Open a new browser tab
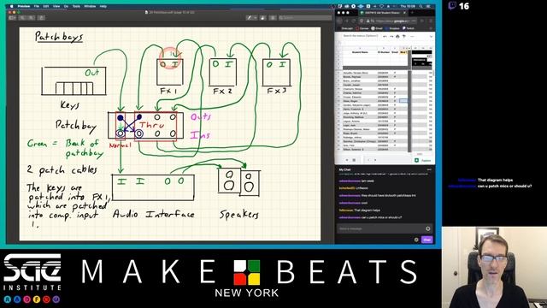The height and width of the screenshot is (308, 547). click(412, 13)
